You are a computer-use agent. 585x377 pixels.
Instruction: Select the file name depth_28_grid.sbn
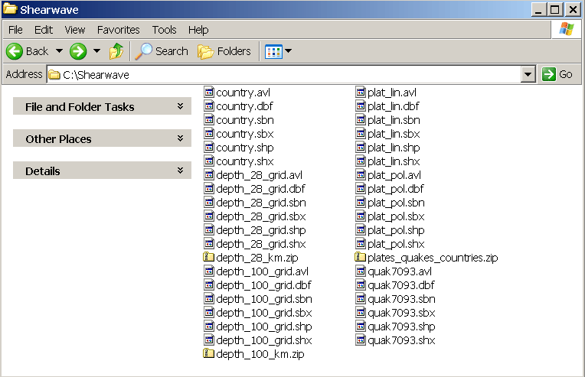261,203
